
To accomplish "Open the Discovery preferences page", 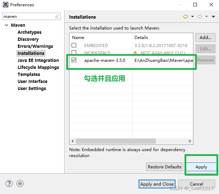I will click(28, 39).
